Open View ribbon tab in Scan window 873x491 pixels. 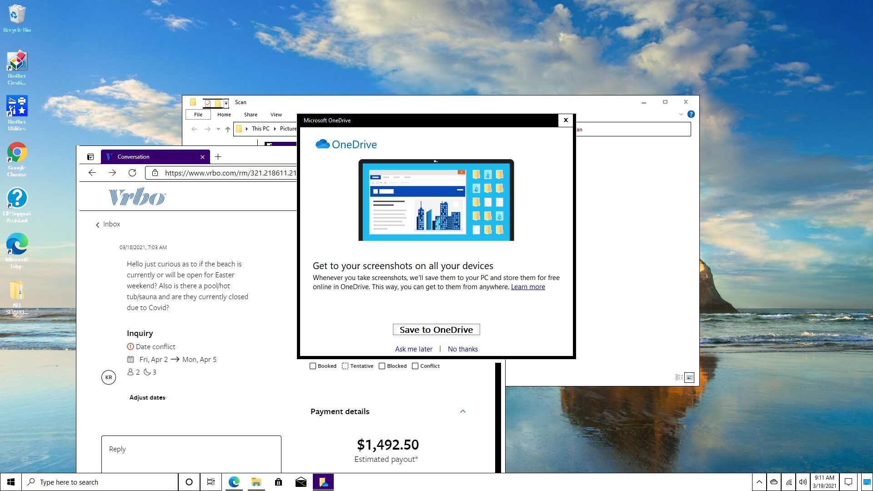click(276, 115)
